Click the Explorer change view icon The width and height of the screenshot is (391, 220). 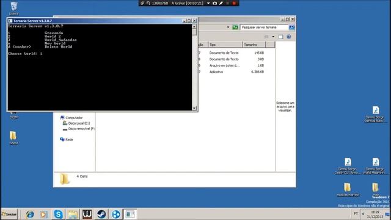point(266,37)
